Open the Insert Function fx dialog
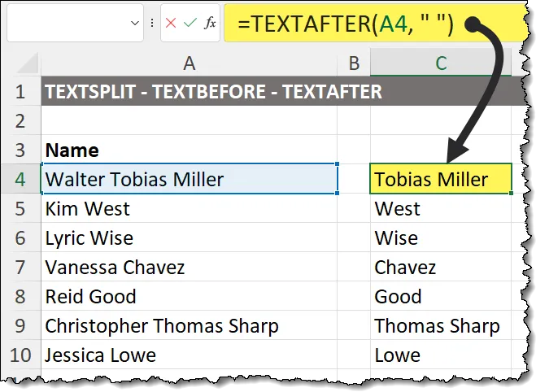Screen dimensions: 536x392 [x=209, y=24]
